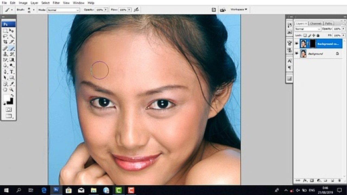
Task: Select the Lasso tool
Action: pyautogui.click(x=5, y=36)
